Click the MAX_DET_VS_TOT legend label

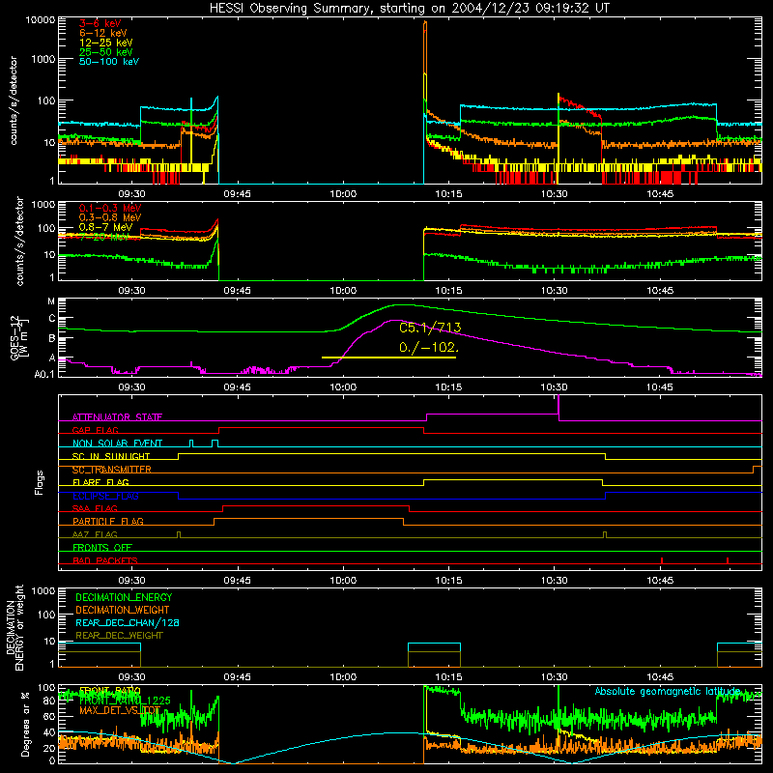[120, 711]
